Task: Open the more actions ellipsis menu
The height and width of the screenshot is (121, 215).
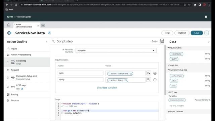Action: (206, 33)
